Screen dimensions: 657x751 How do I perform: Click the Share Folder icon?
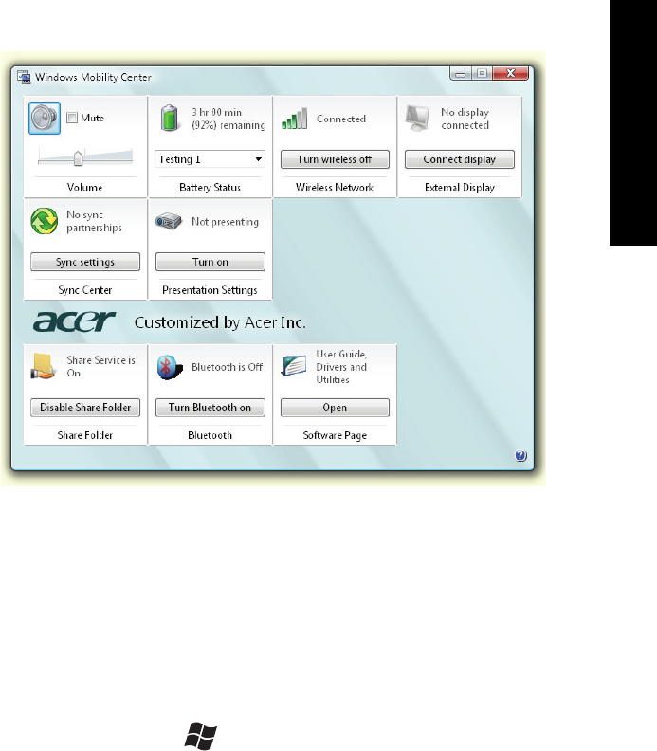44,366
